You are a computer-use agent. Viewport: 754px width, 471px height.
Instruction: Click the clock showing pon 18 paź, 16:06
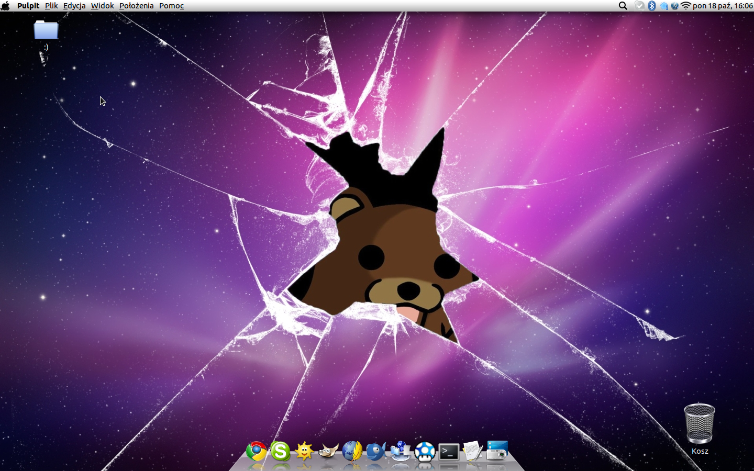[723, 6]
